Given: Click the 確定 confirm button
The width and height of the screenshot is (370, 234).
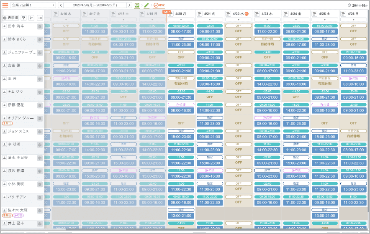Looking at the screenshot, I should tap(159, 5).
